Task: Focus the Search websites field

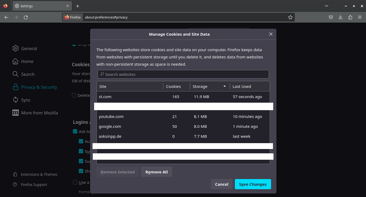Action: [x=183, y=74]
